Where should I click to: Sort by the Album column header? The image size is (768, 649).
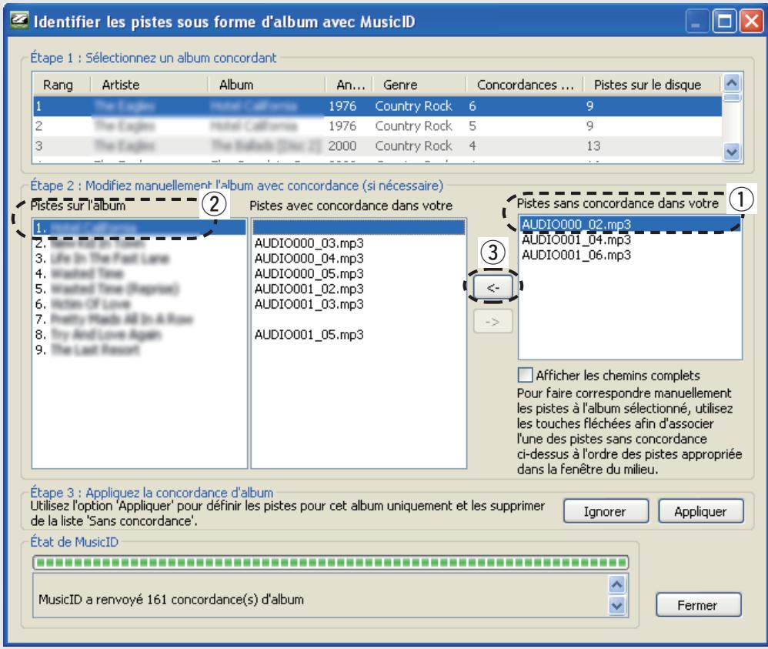pos(267,85)
